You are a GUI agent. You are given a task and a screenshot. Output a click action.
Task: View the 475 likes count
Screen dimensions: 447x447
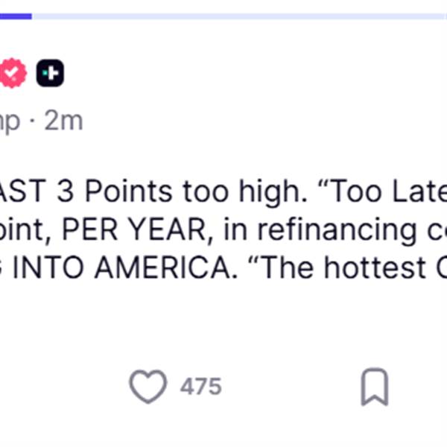point(201,387)
